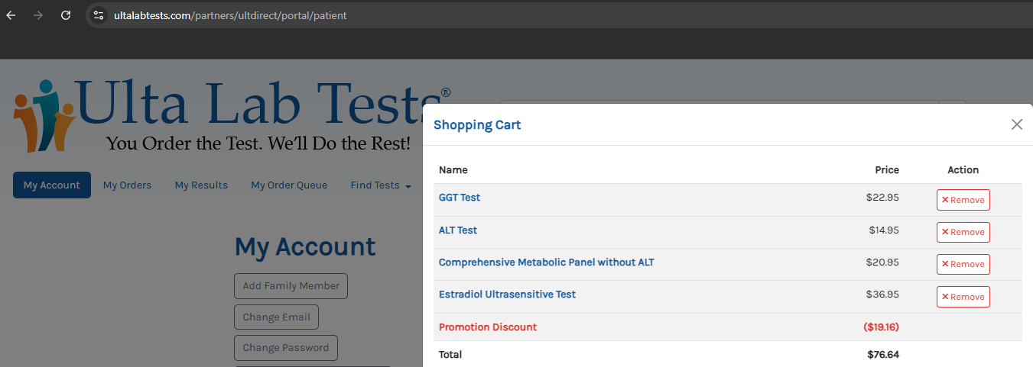
Task: Click the Ulta Lab Tests logo
Action: click(232, 114)
